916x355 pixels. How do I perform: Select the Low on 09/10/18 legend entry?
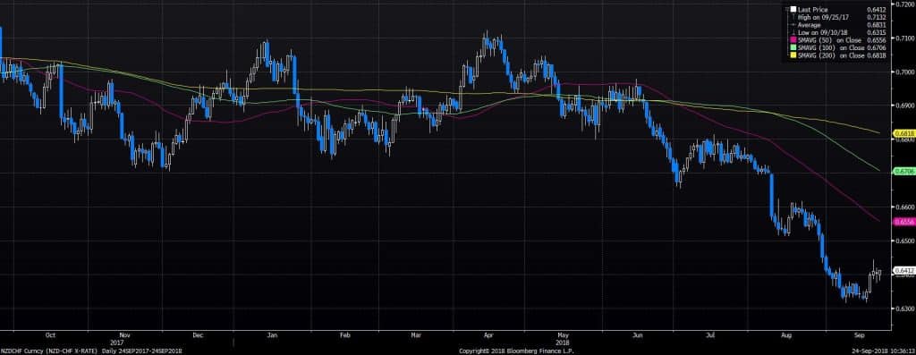(x=837, y=31)
